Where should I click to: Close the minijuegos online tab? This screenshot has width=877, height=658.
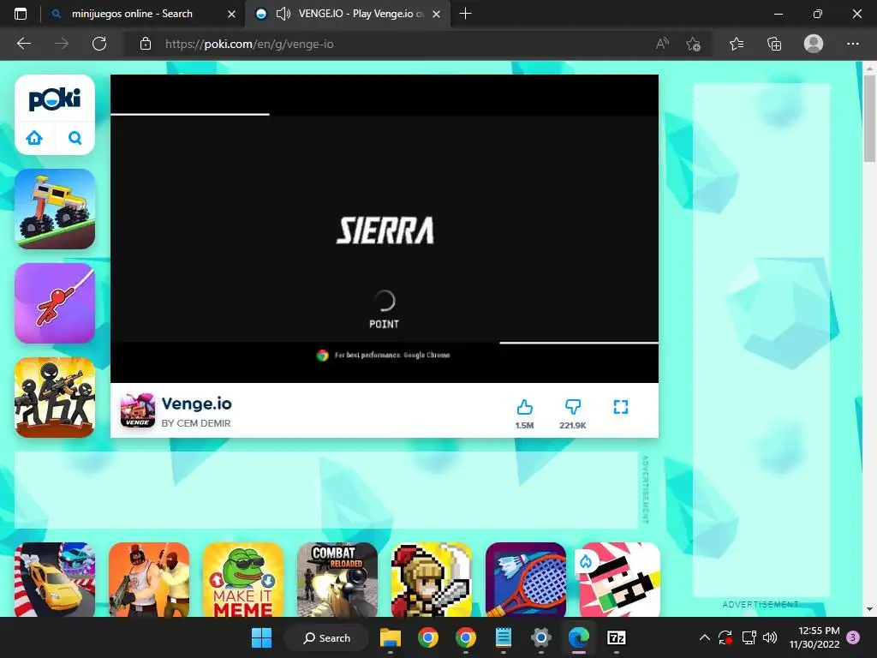tap(231, 14)
